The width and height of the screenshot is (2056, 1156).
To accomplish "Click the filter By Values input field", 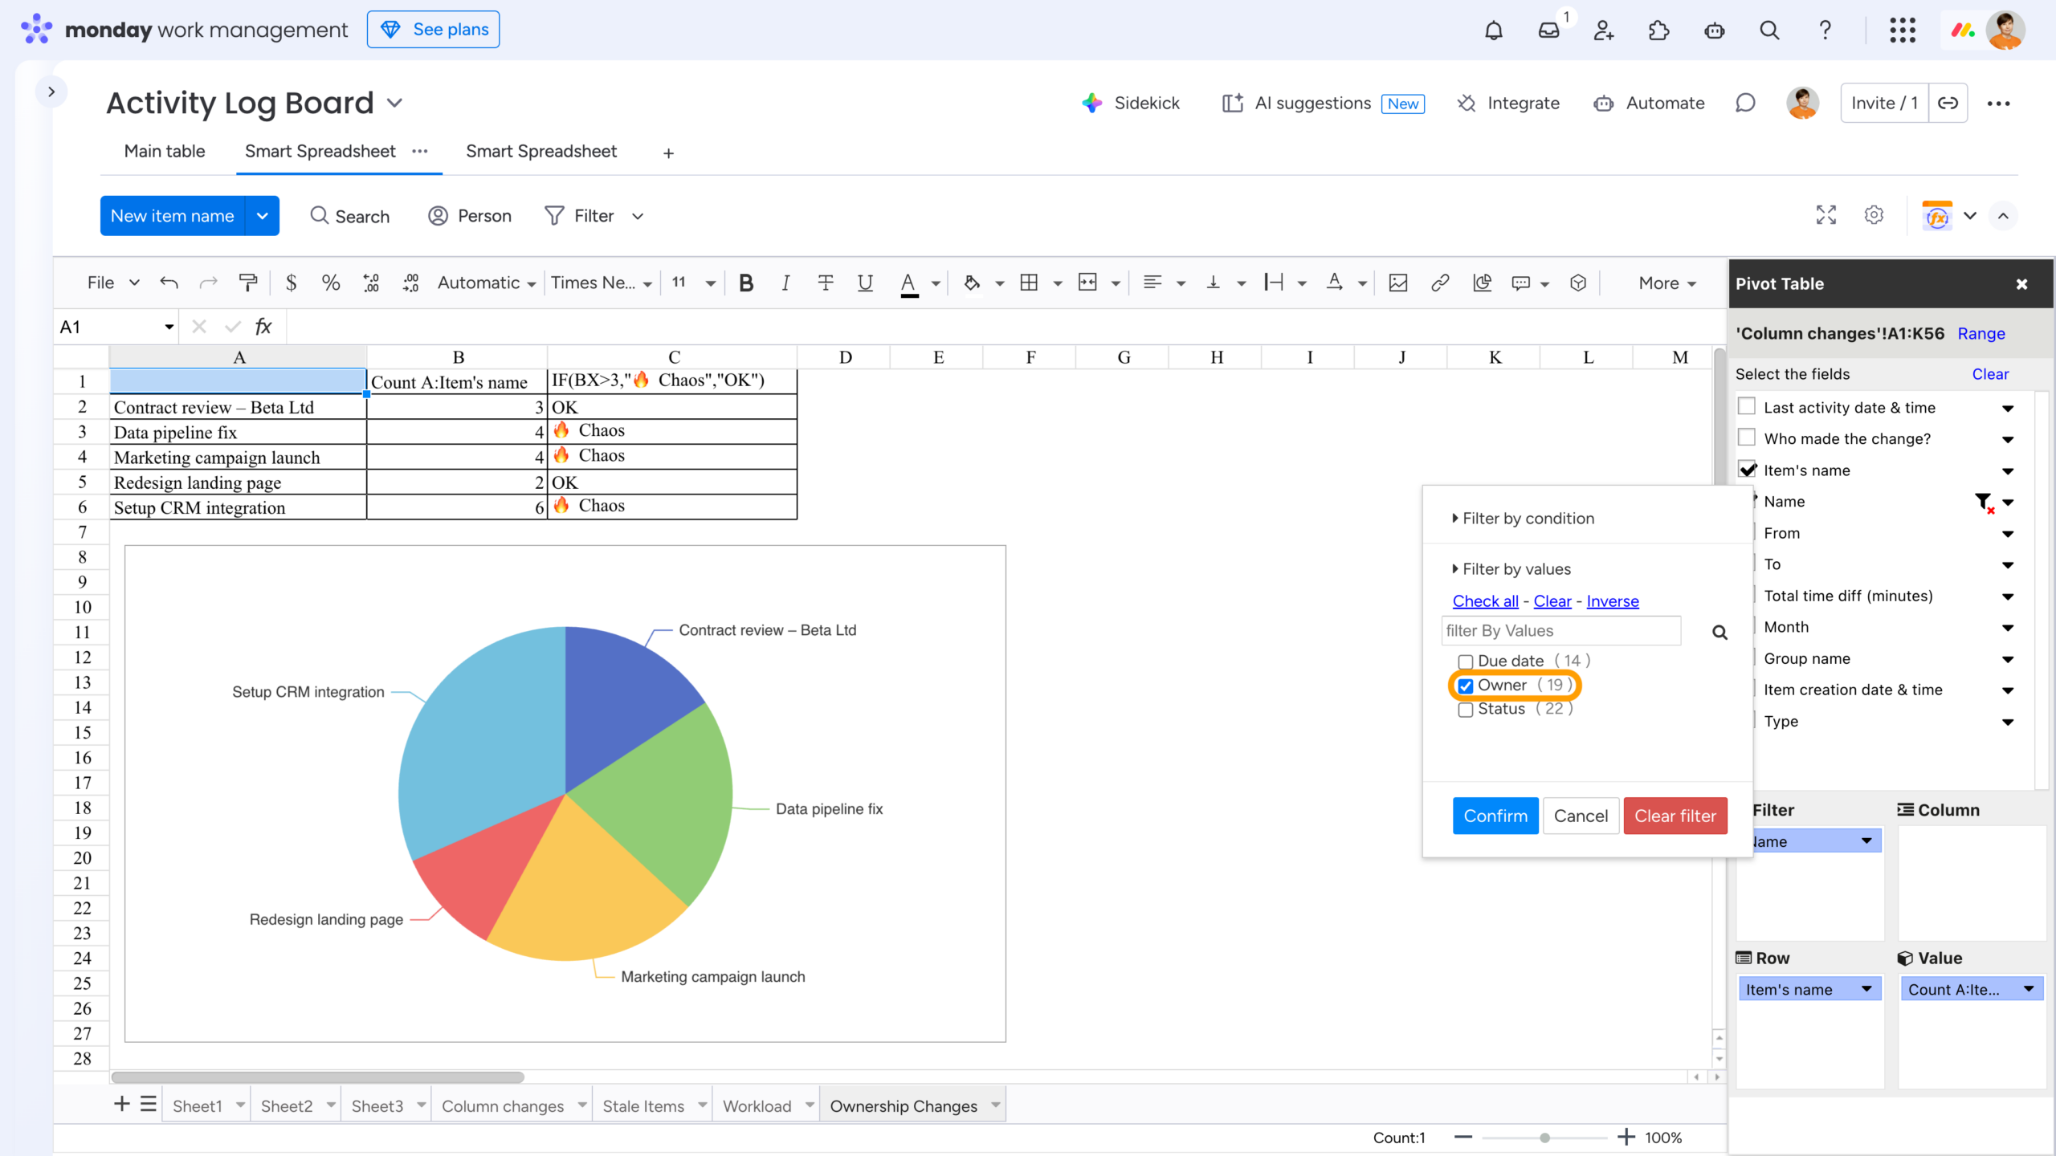I will (1560, 631).
